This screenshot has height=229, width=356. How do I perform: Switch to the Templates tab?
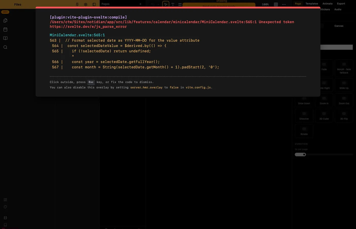pyautogui.click(x=312, y=4)
